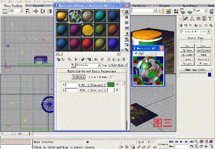The width and height of the screenshot is (215, 149).
Task: Click Reset Map/Mtl (X) icon
Action: [x=76, y=59]
